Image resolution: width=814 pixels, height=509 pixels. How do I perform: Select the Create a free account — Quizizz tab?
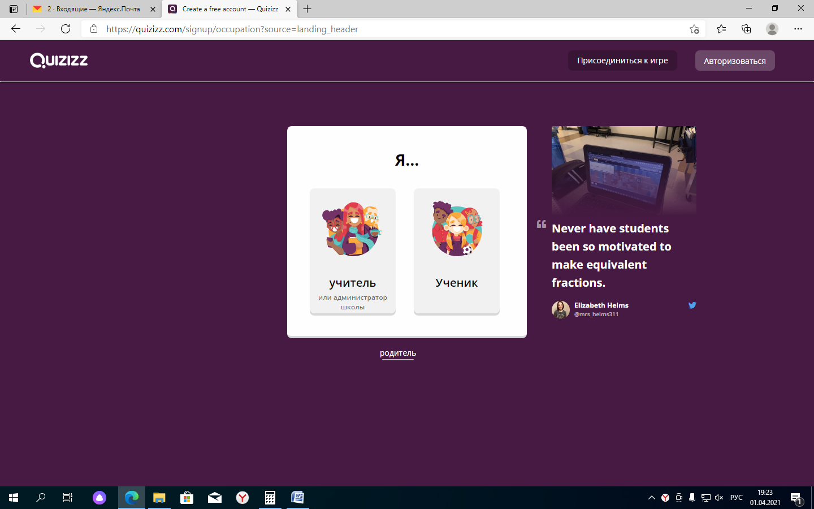(x=229, y=9)
